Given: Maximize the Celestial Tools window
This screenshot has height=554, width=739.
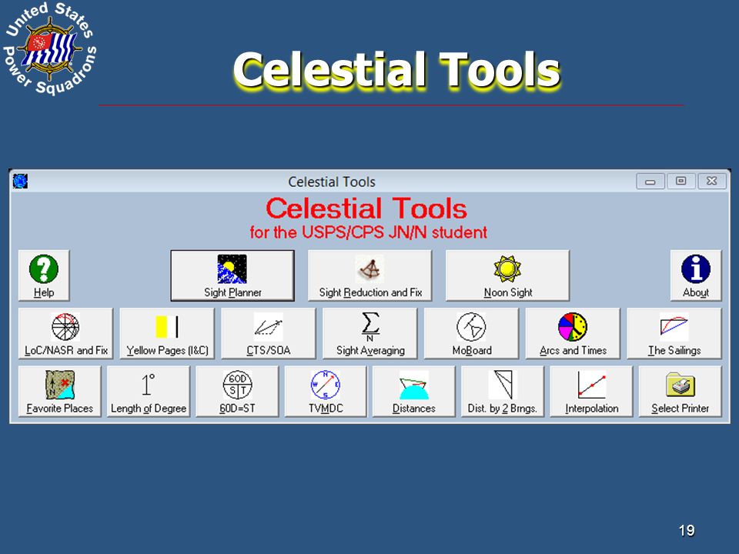Looking at the screenshot, I should (x=681, y=182).
